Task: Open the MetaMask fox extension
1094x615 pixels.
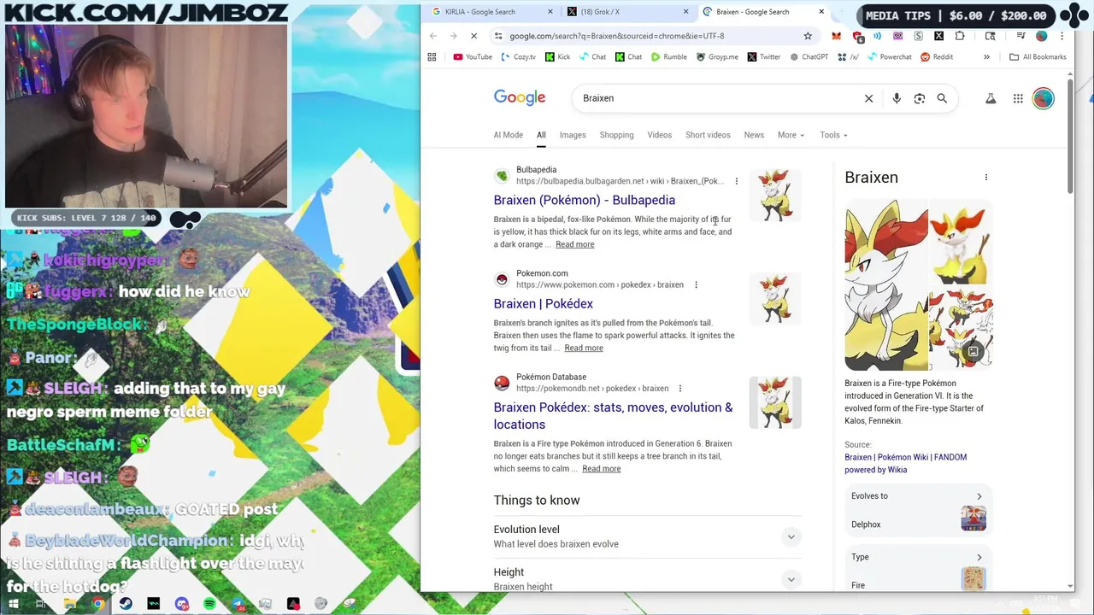Action: pyautogui.click(x=836, y=36)
